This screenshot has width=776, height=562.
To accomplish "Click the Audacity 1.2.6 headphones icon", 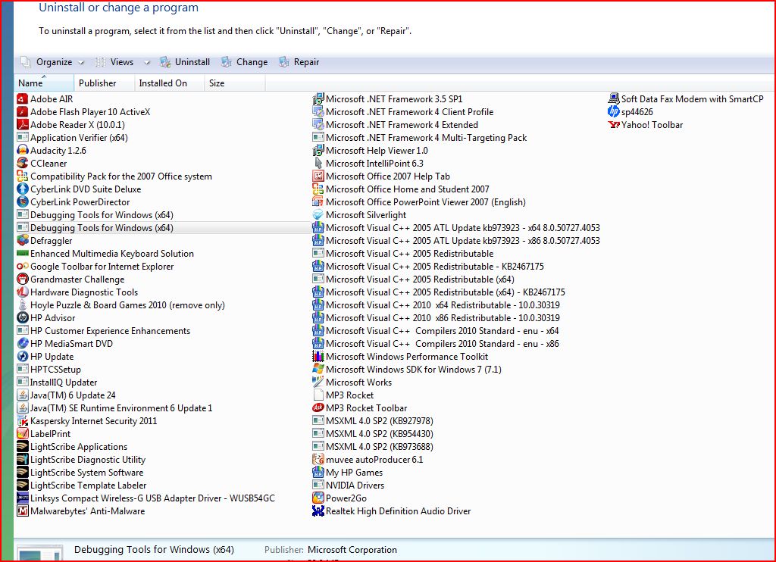I will pyautogui.click(x=22, y=151).
